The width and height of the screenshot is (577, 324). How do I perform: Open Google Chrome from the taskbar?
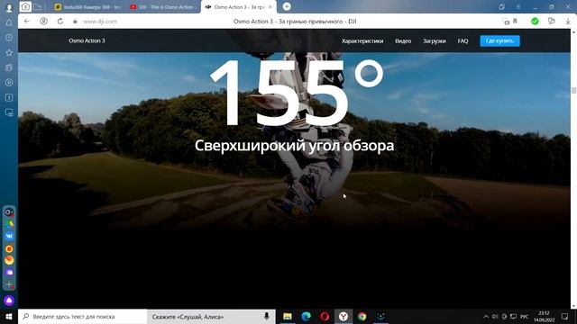[362, 316]
